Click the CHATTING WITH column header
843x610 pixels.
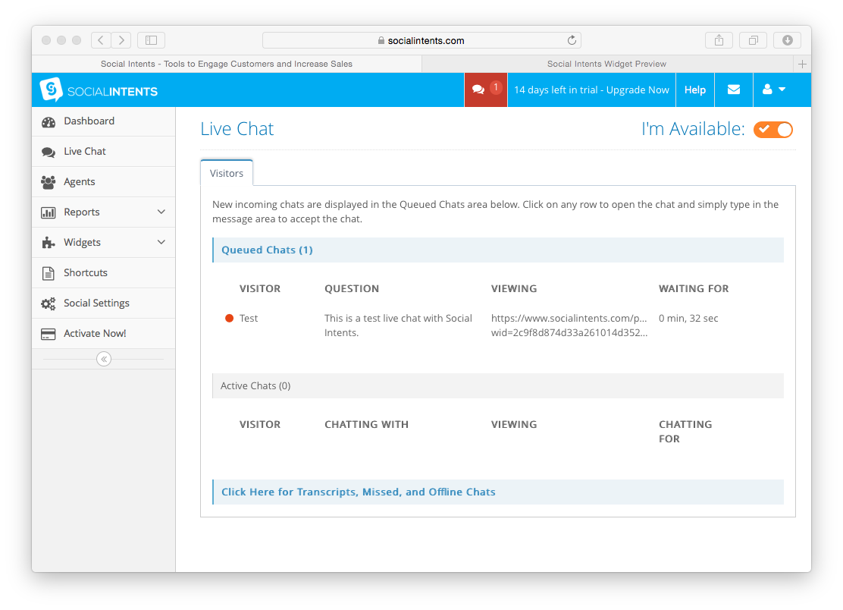point(366,424)
